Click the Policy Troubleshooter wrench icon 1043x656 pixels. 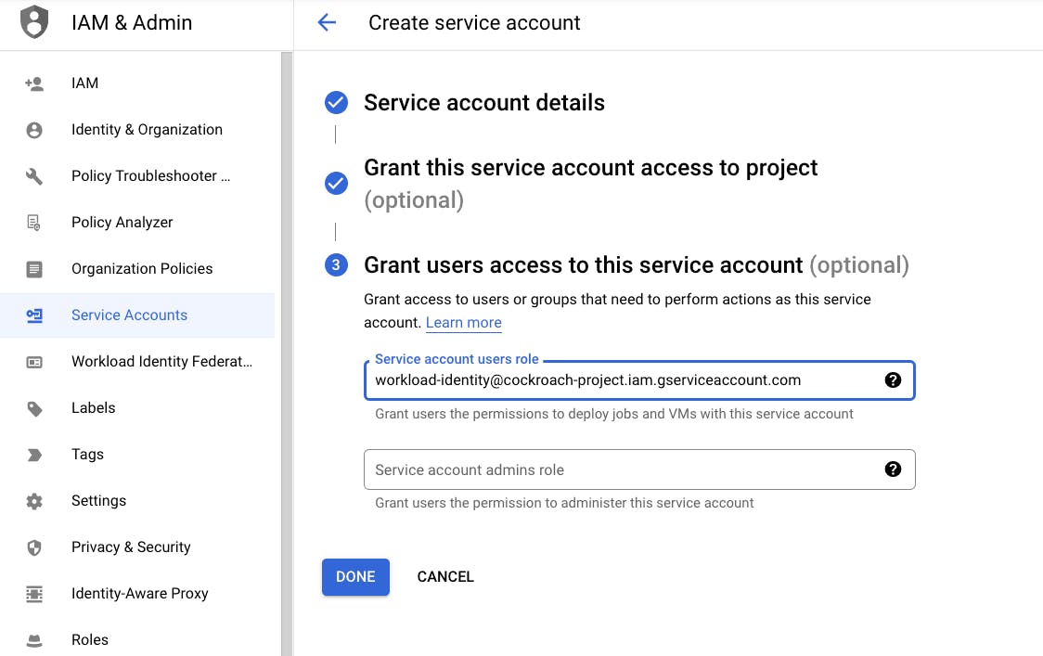(33, 175)
